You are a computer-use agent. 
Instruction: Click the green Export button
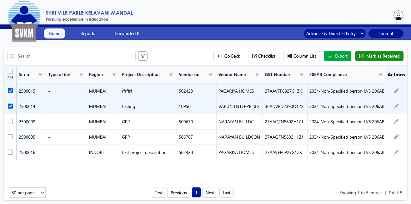pos(338,56)
